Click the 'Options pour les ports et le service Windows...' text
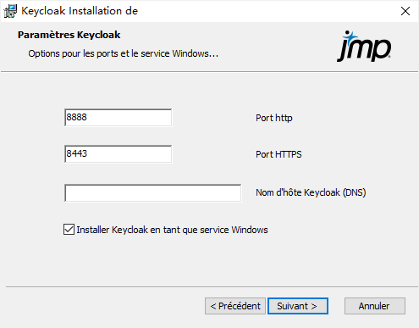This screenshot has height=328, width=419. pos(124,53)
